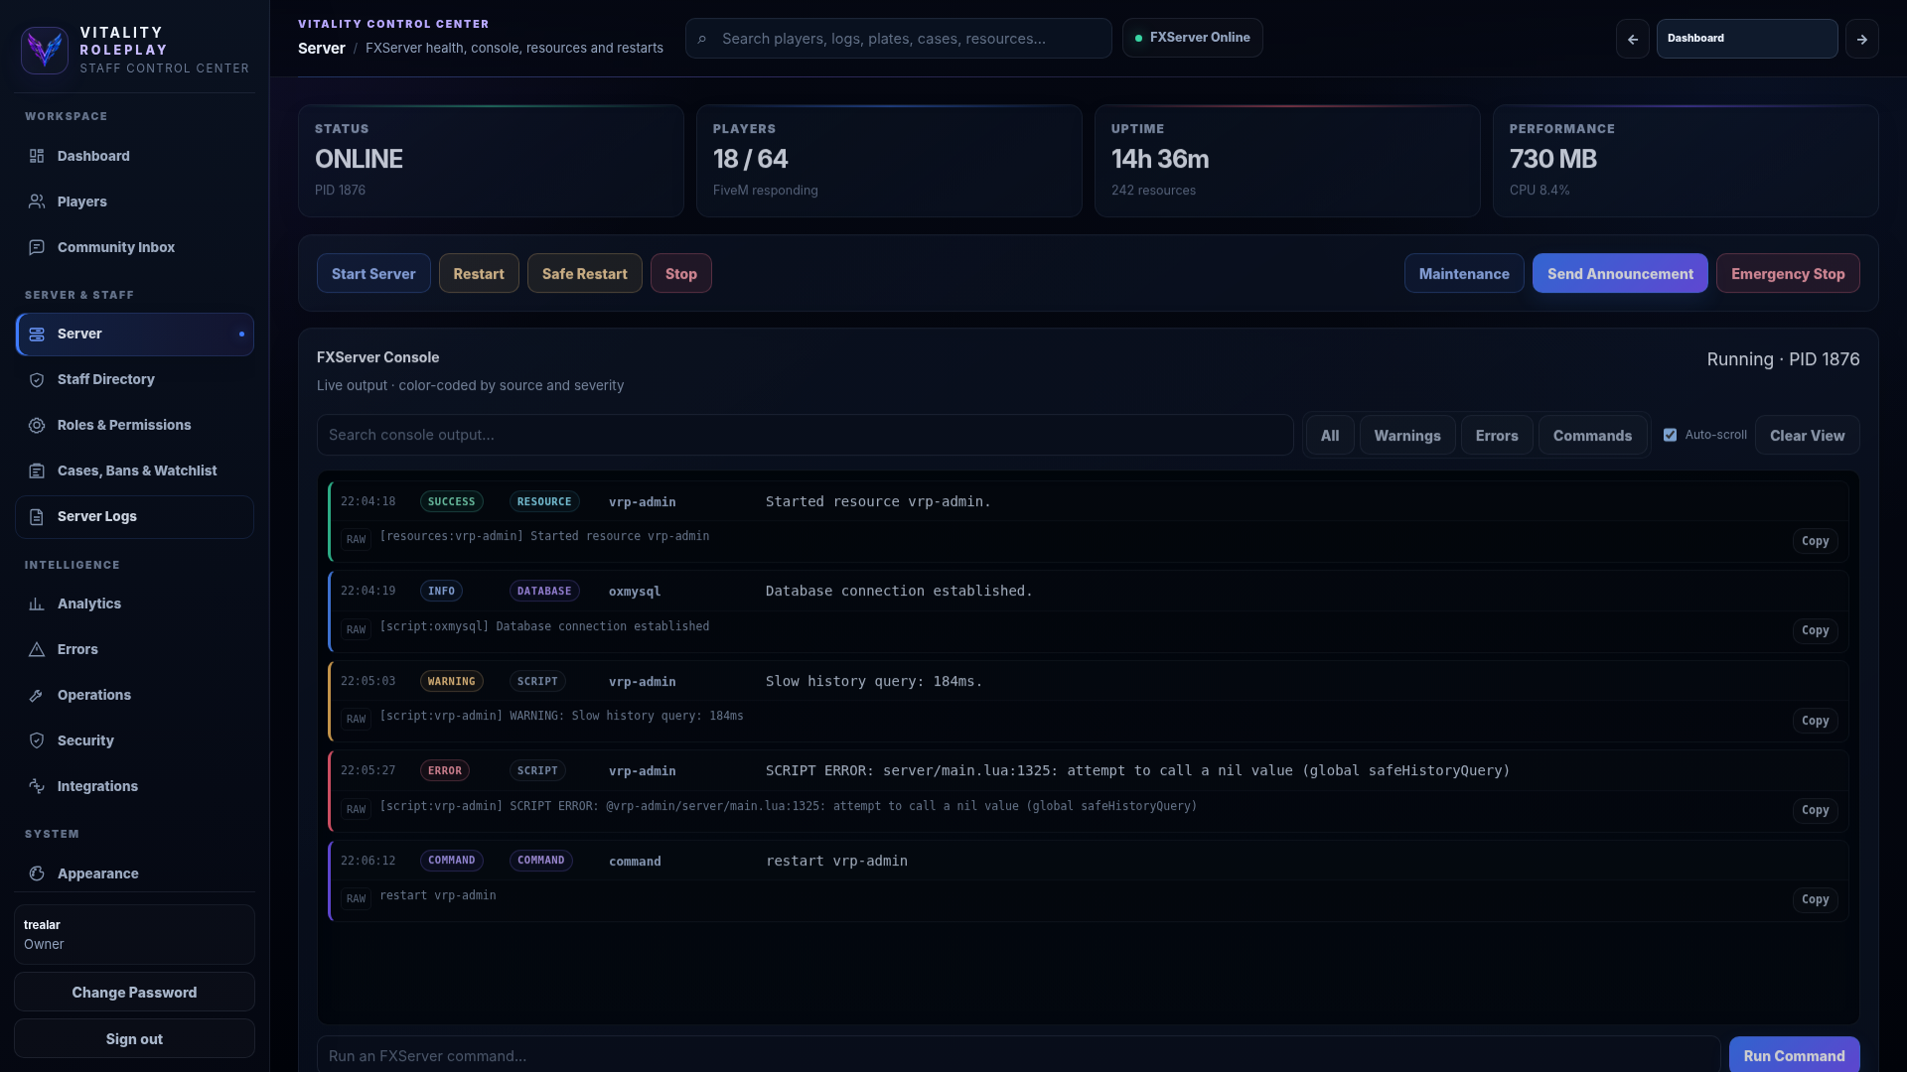Image resolution: width=1907 pixels, height=1072 pixels.
Task: Open the Dashboard page selector dropdown
Action: click(x=1747, y=39)
